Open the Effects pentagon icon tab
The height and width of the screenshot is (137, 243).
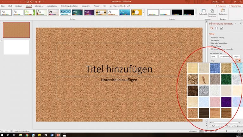click(x=216, y=28)
